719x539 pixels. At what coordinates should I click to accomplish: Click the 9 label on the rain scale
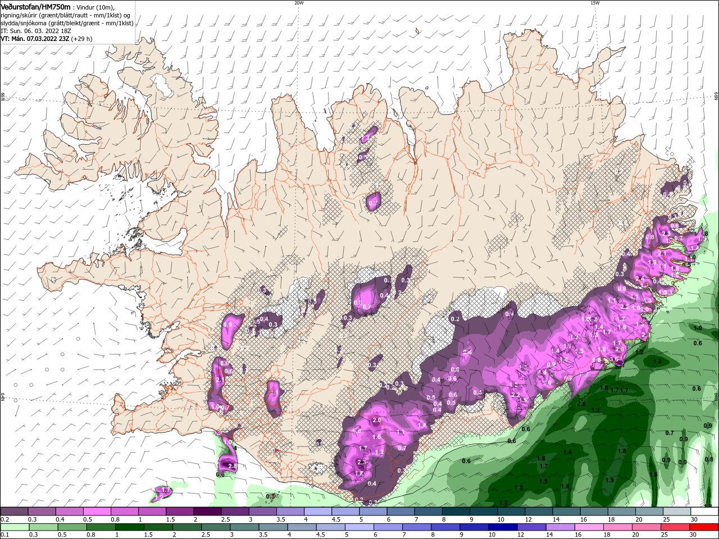pos(462,536)
